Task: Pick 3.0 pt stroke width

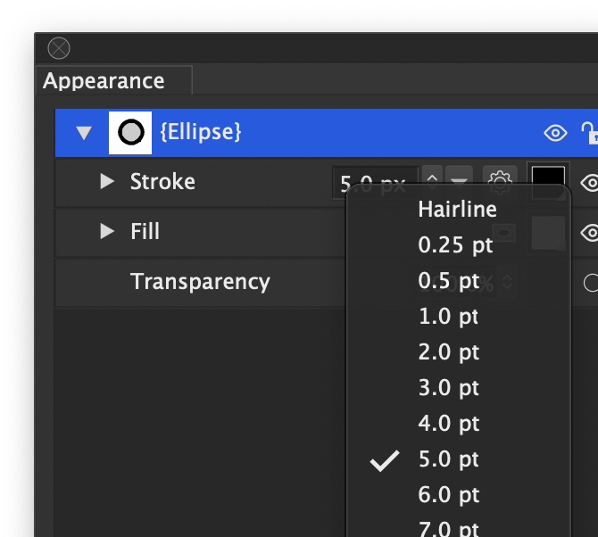Action: 448,388
